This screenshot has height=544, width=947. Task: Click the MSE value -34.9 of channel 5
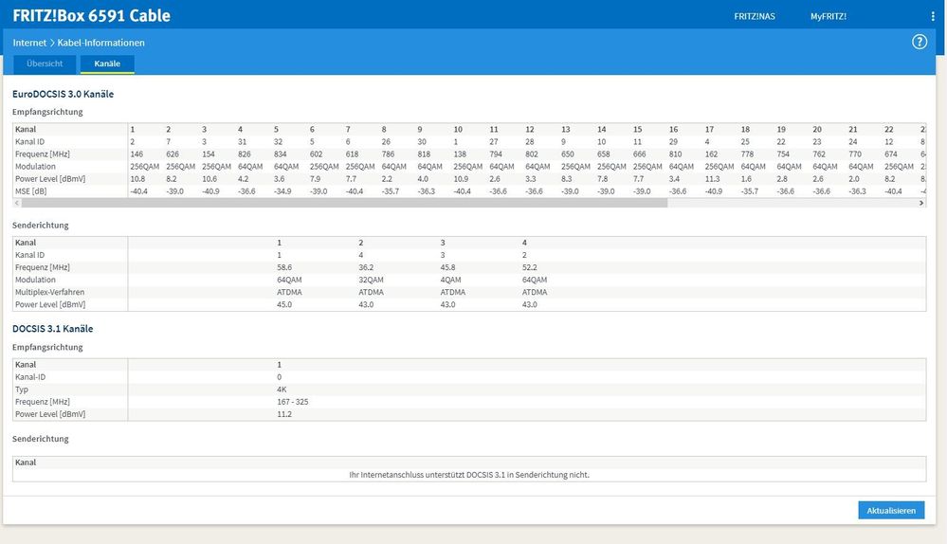[x=282, y=191]
